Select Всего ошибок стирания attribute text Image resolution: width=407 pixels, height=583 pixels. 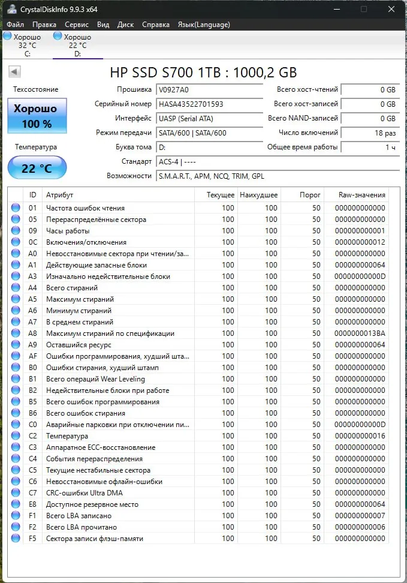pyautogui.click(x=86, y=413)
